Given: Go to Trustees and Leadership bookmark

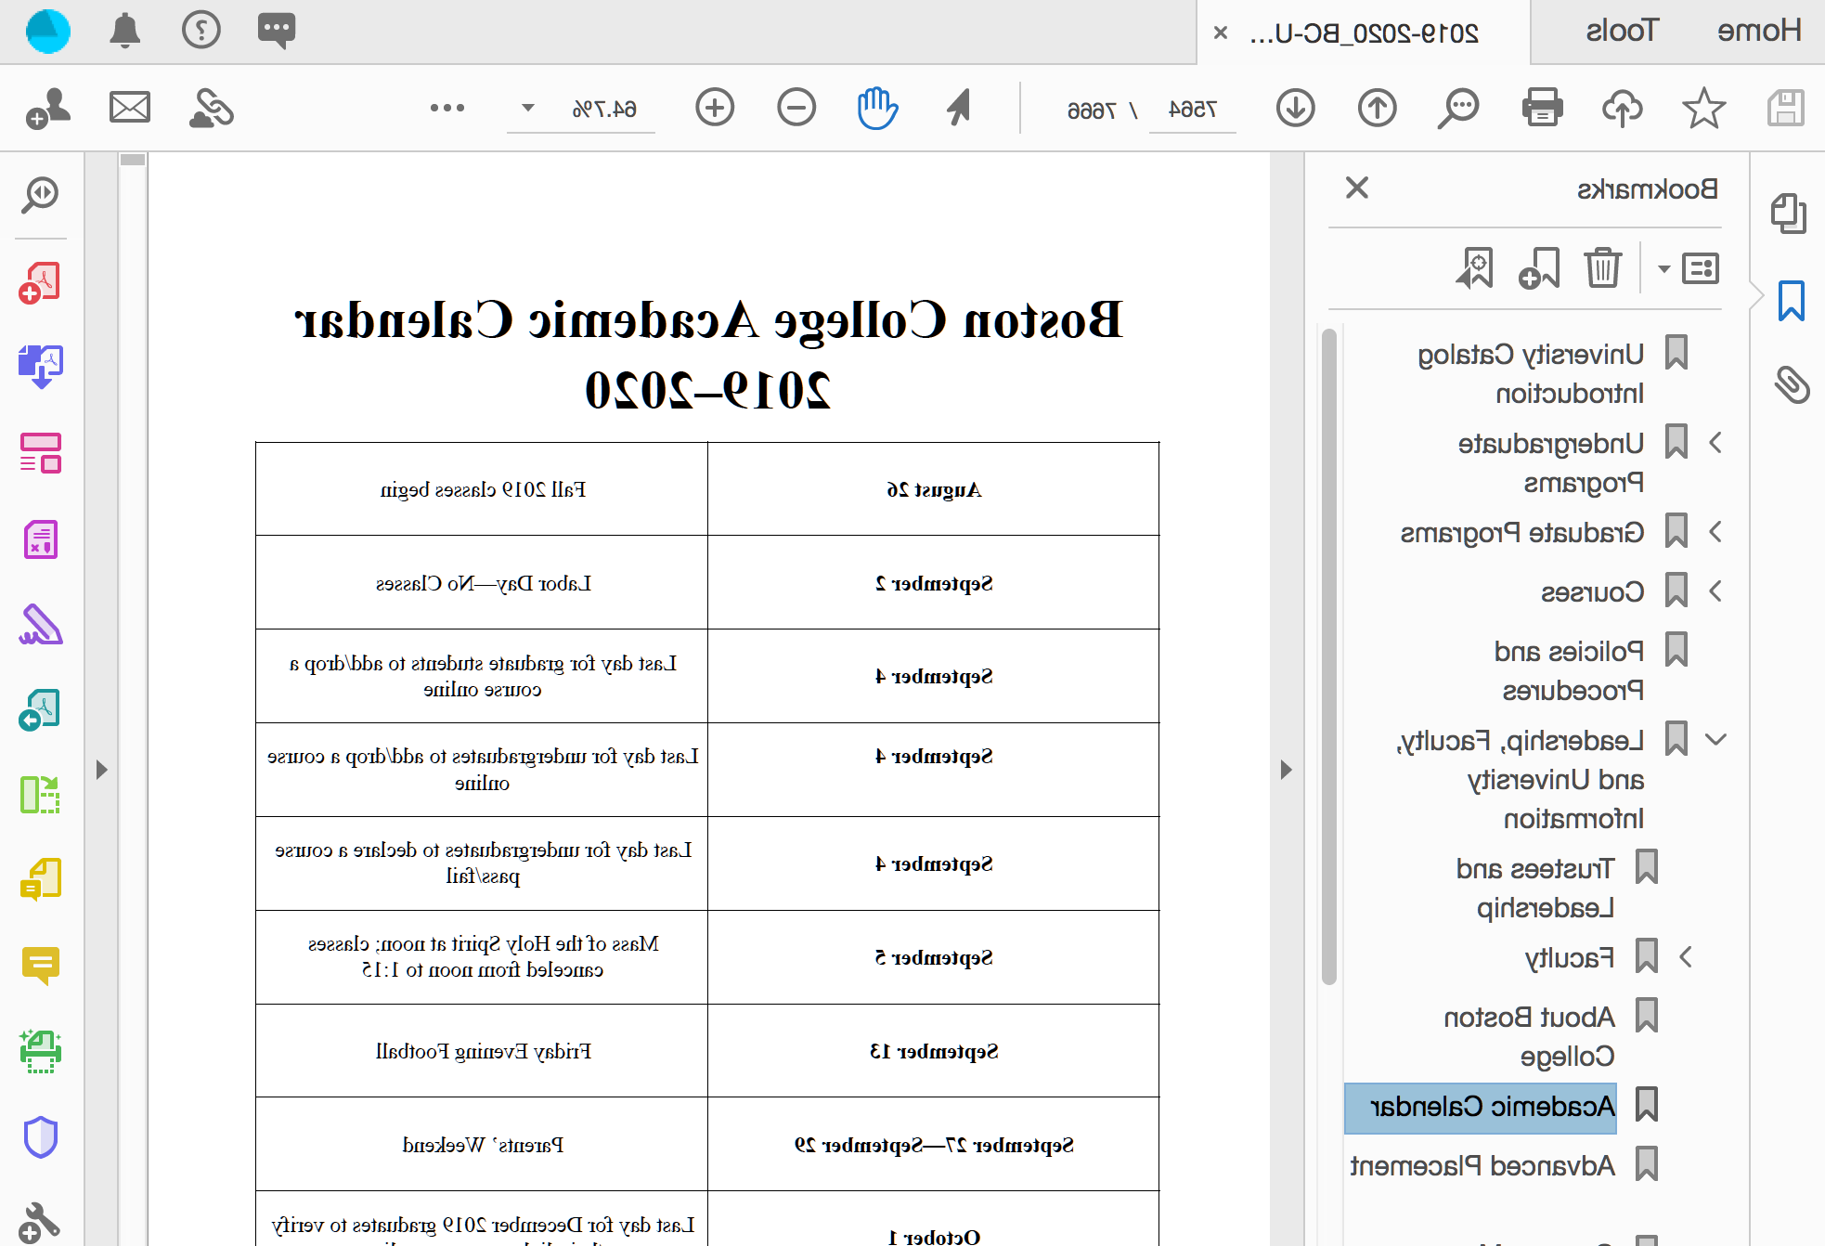Looking at the screenshot, I should 1535,888.
